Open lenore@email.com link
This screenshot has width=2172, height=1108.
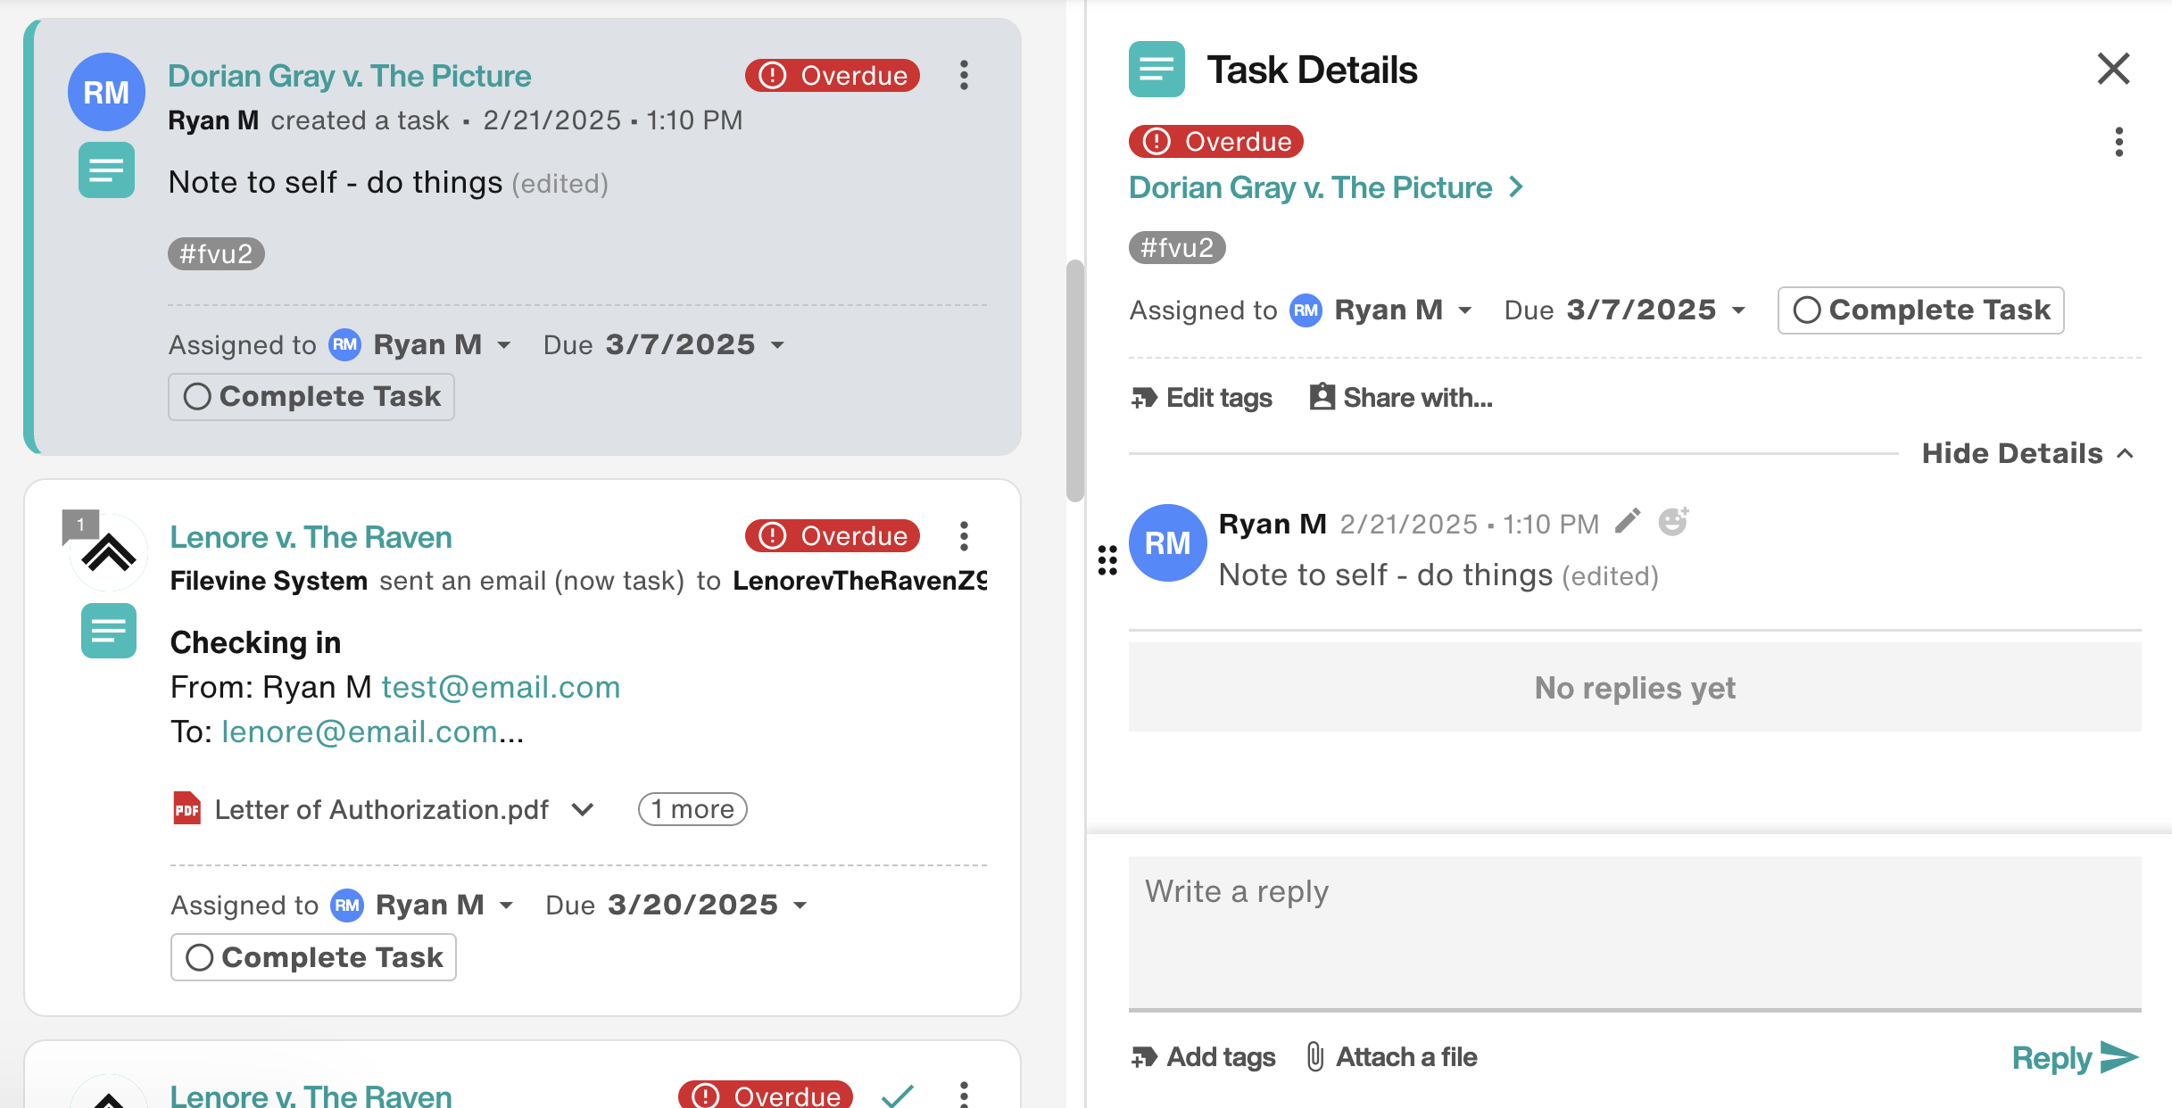[x=359, y=732]
